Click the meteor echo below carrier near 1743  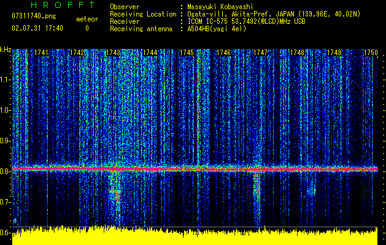tap(115, 193)
